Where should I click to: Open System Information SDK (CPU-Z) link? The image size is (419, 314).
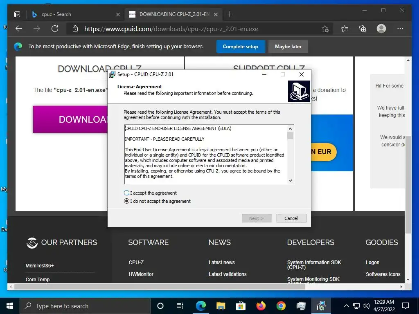(314, 265)
